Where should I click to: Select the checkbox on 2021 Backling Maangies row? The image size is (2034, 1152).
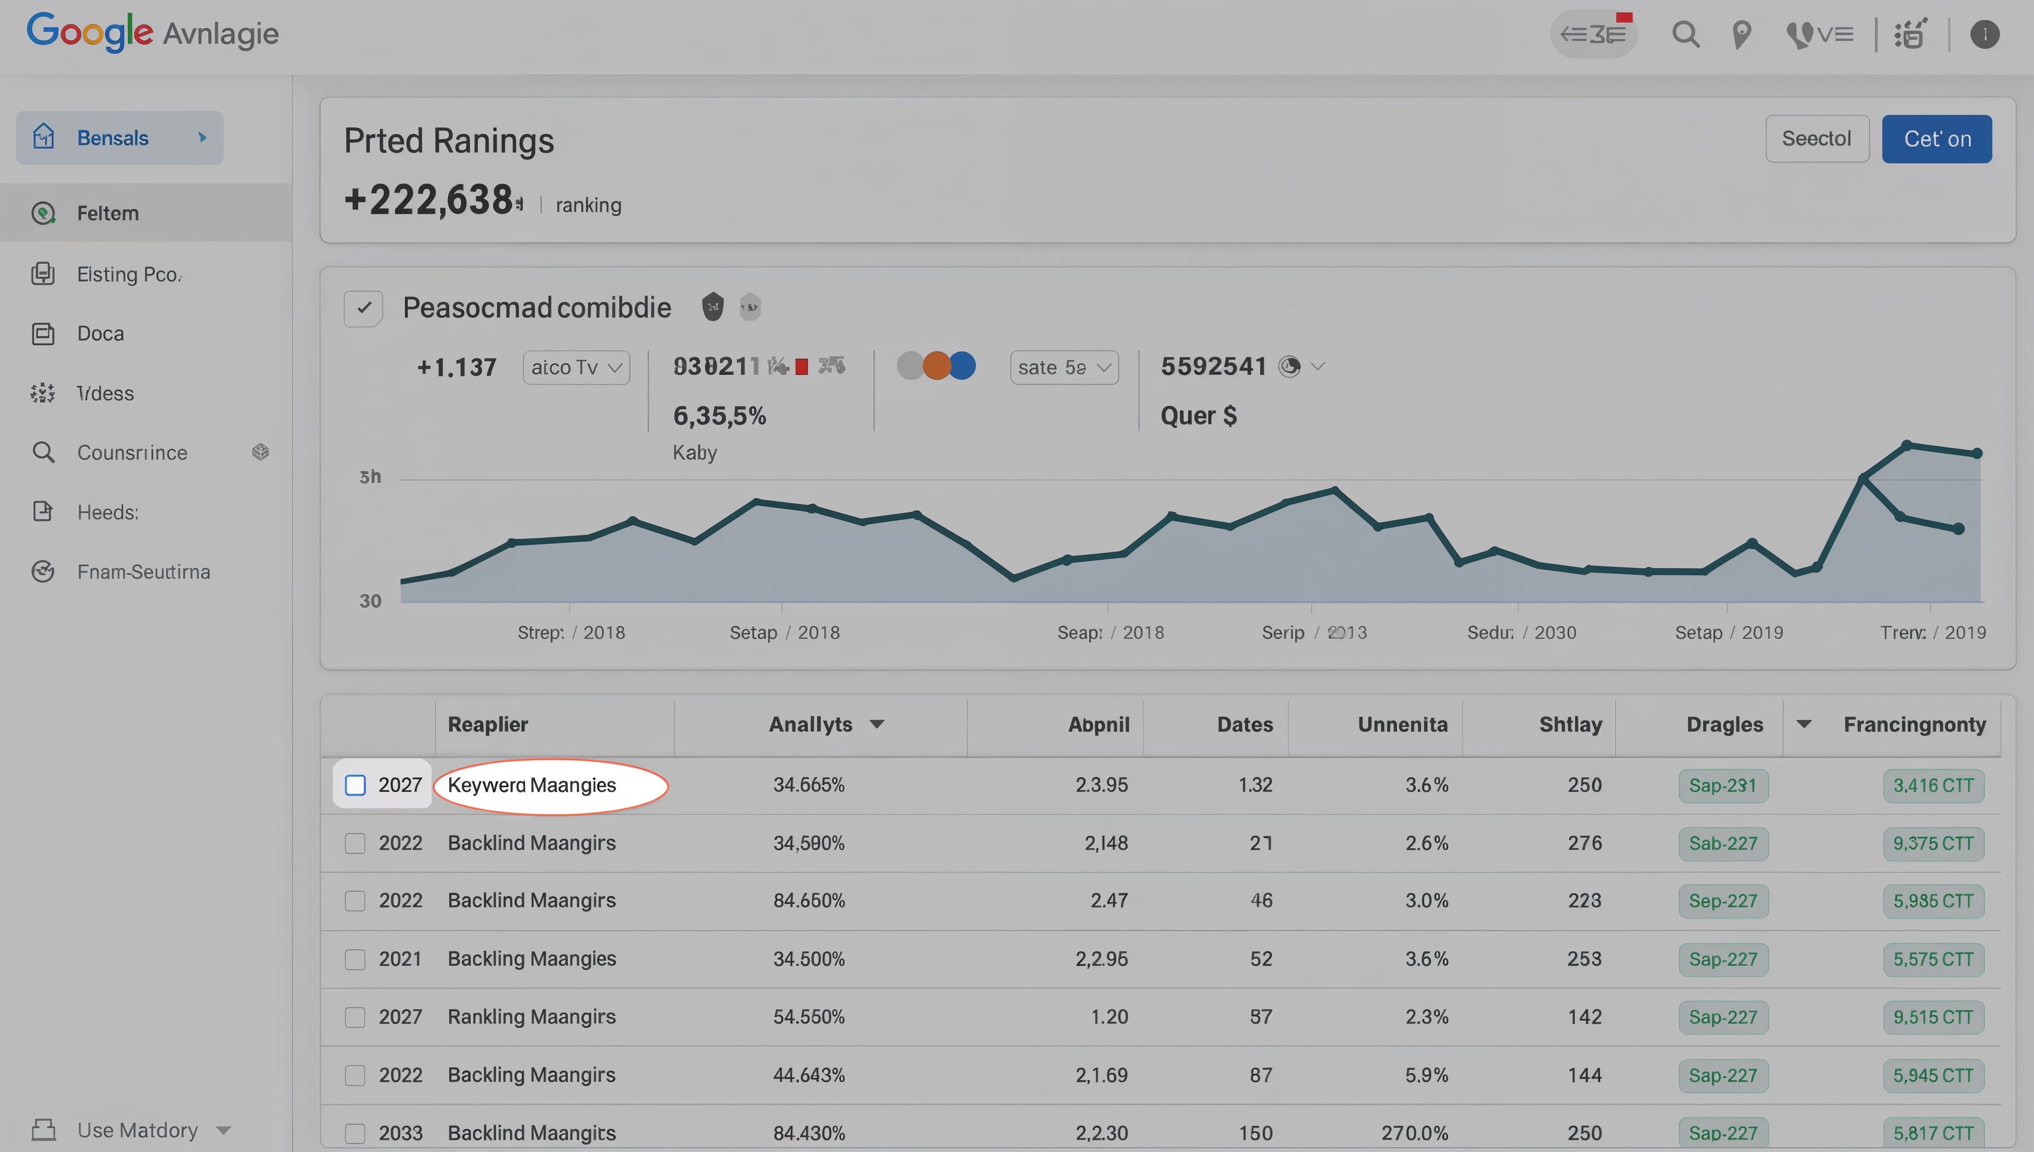pyautogui.click(x=355, y=959)
